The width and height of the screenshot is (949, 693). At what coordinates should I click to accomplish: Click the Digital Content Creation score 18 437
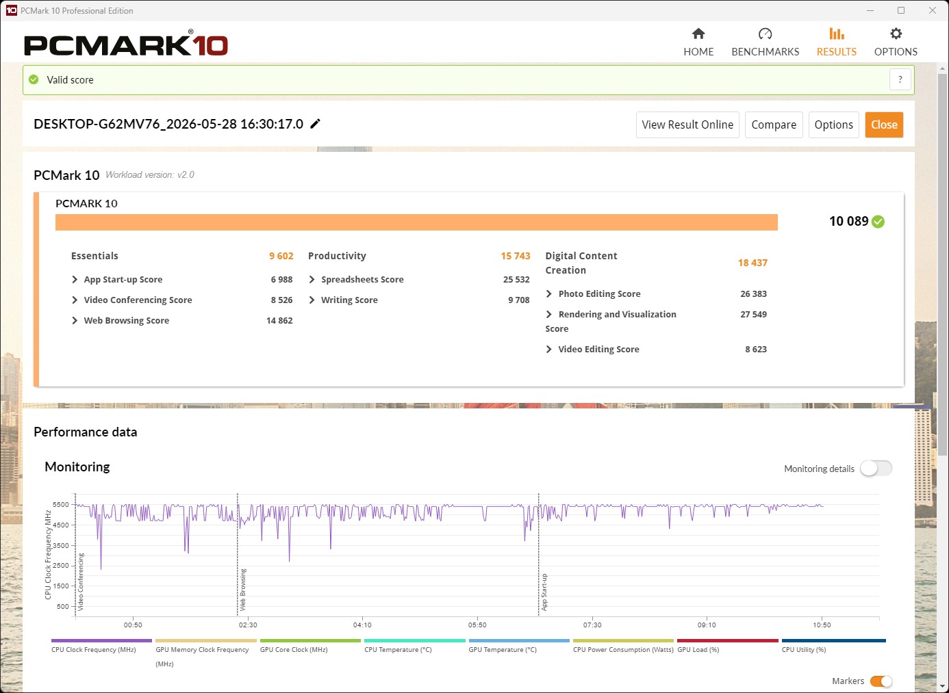pyautogui.click(x=752, y=263)
